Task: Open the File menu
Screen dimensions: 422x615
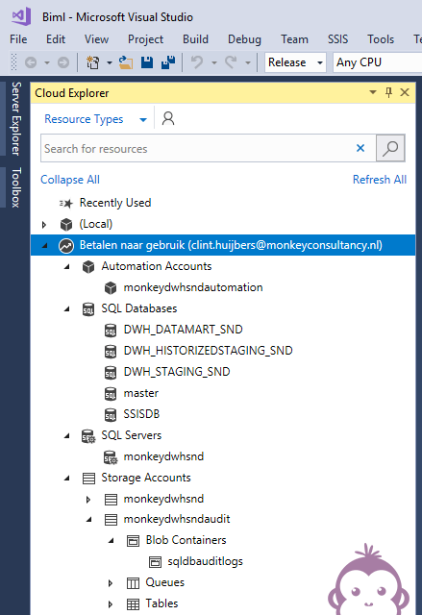Action: [18, 39]
